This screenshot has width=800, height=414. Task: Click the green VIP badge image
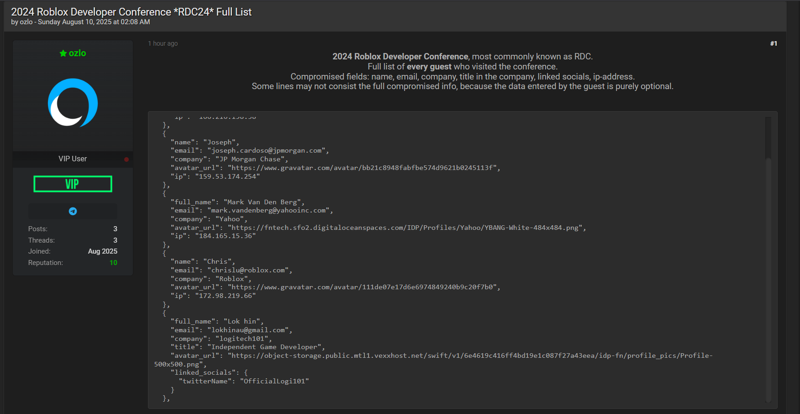click(73, 184)
